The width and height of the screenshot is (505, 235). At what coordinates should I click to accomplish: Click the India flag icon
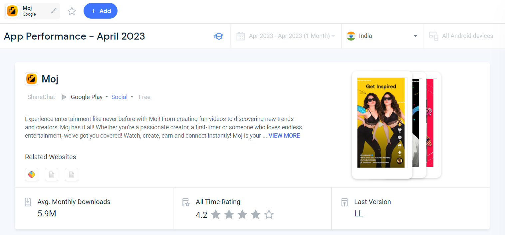click(x=351, y=36)
